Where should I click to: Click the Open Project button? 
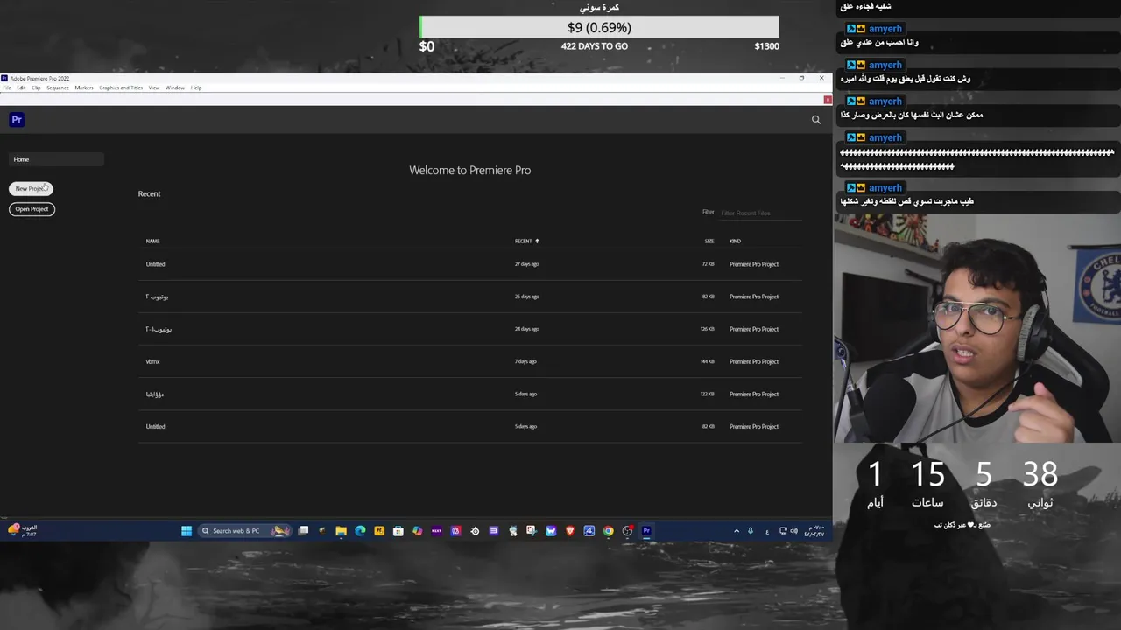point(32,209)
